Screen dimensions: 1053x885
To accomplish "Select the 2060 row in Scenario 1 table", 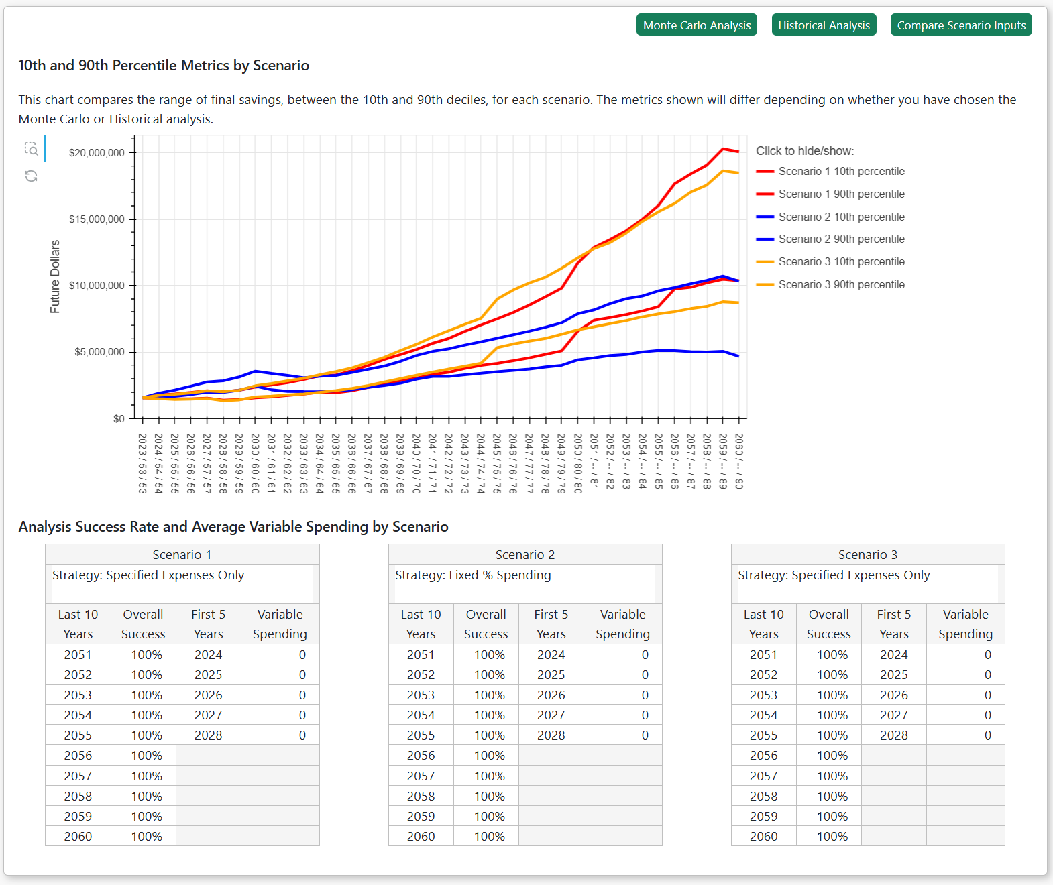I will pyautogui.click(x=78, y=836).
